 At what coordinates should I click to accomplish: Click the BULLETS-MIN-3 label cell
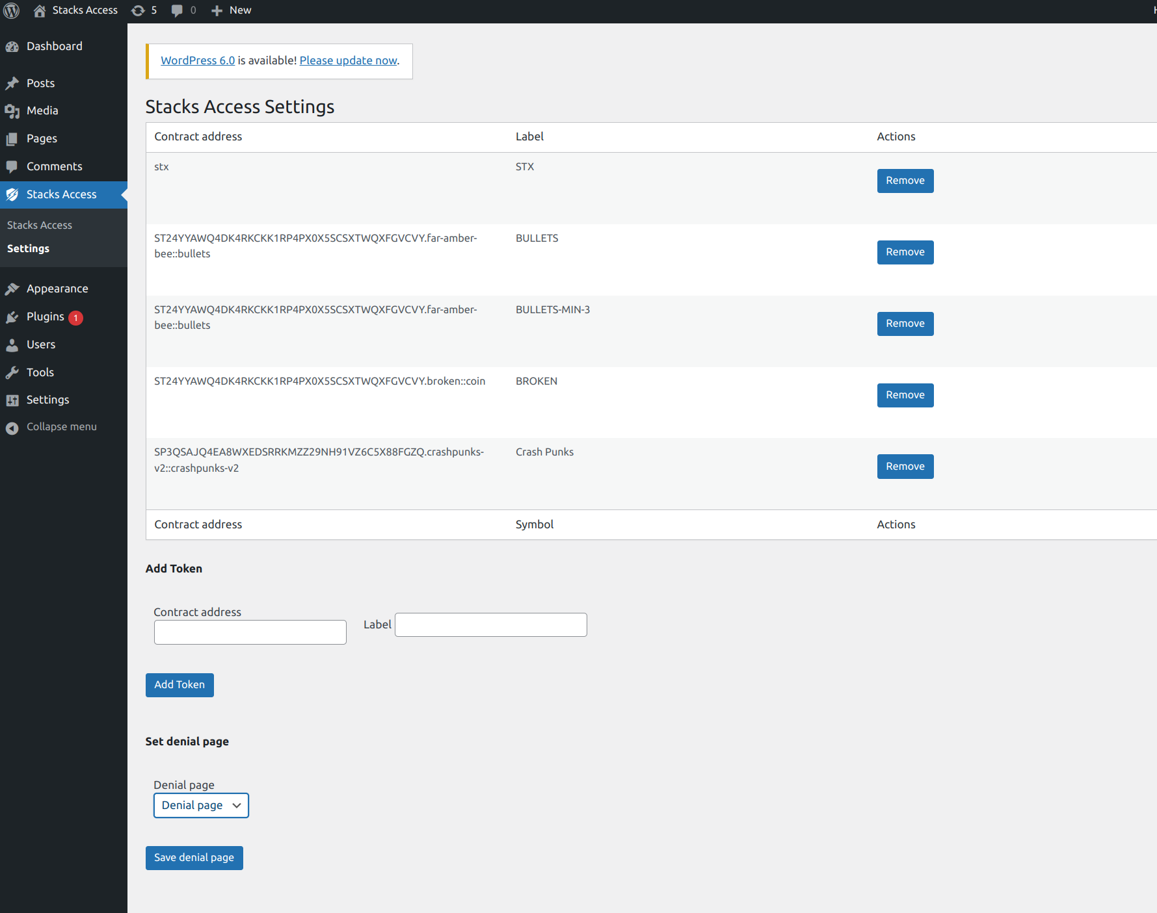tap(553, 310)
